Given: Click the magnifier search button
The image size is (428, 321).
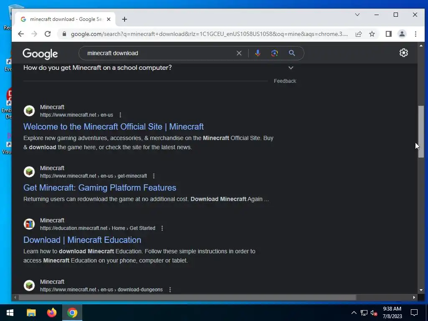Looking at the screenshot, I should pos(292,53).
